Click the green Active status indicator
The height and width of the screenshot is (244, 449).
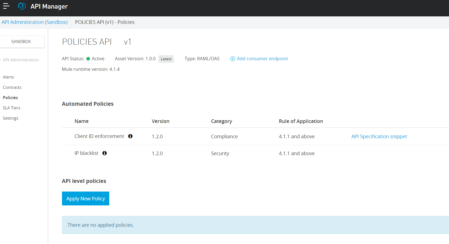tap(88, 59)
